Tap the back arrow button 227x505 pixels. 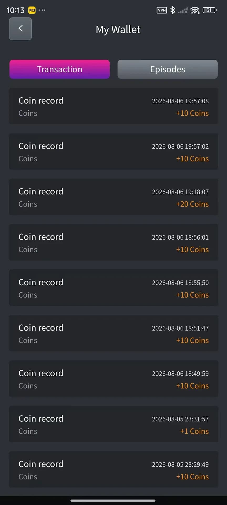20,29
